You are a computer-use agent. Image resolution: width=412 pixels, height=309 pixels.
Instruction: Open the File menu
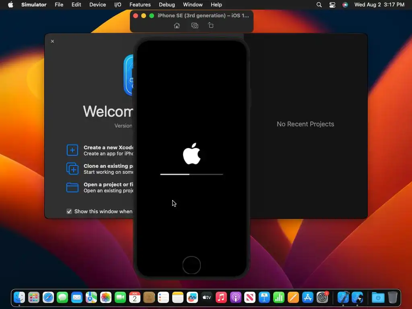coord(59,5)
